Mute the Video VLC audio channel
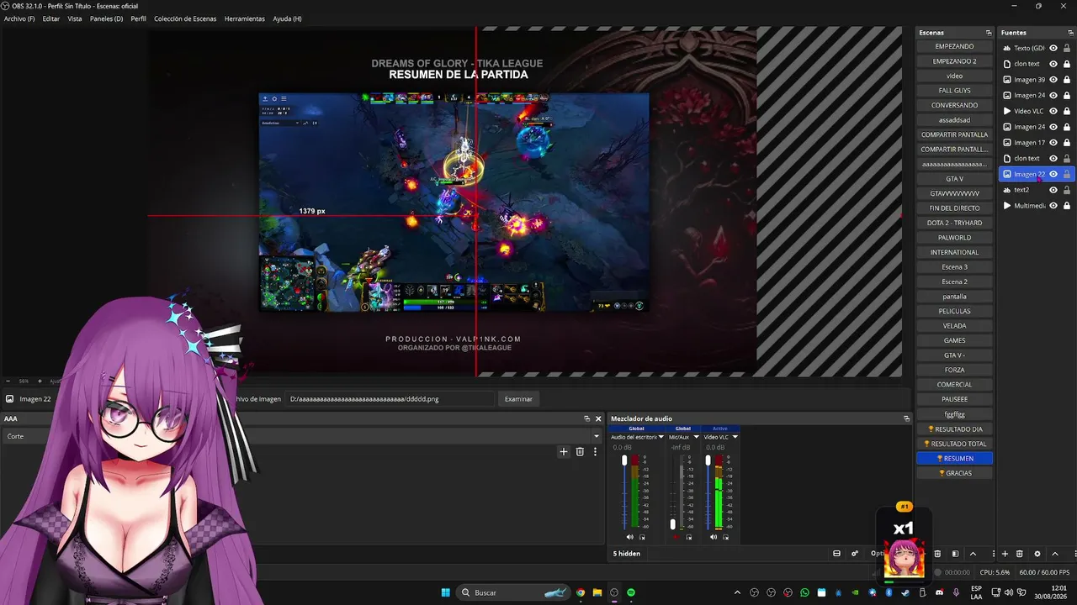This screenshot has width=1077, height=605. [713, 537]
